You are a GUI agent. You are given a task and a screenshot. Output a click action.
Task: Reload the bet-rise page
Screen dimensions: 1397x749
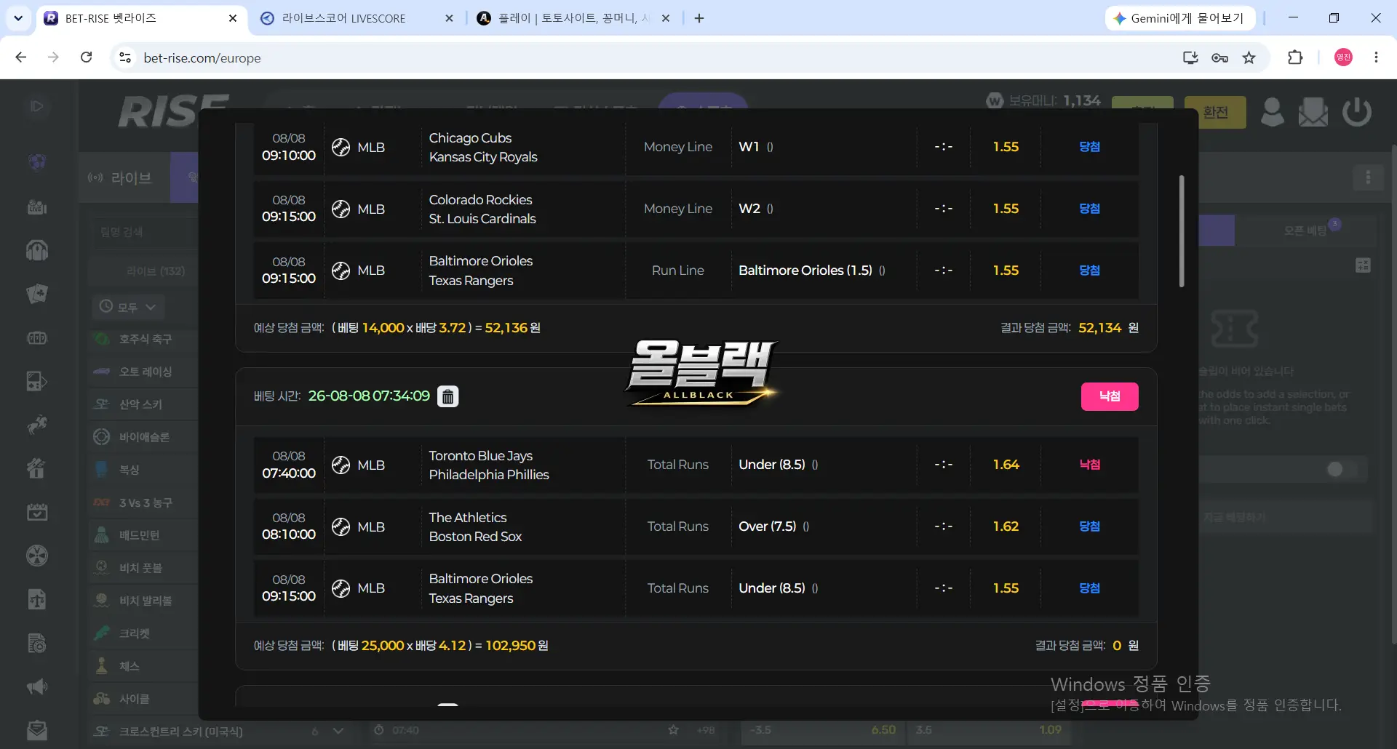86,57
